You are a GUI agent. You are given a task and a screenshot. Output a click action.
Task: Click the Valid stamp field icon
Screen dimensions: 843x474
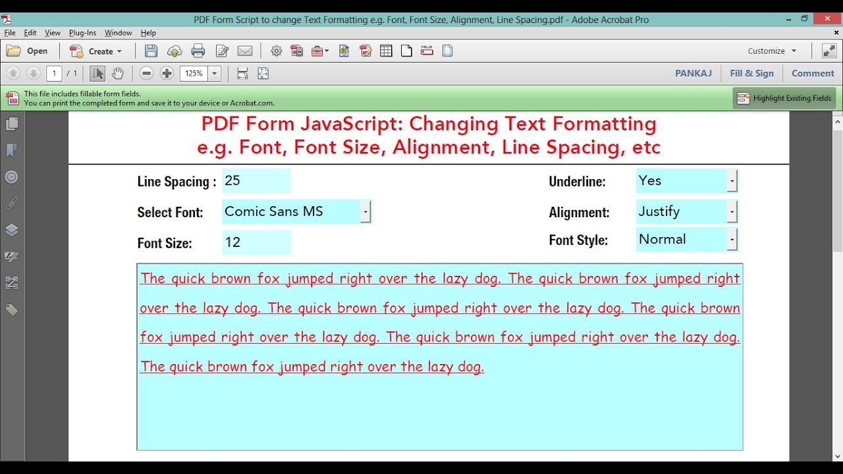tap(427, 51)
